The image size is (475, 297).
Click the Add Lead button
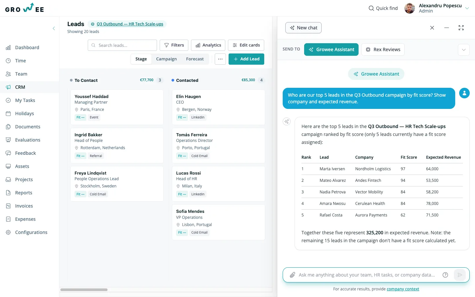click(x=246, y=59)
